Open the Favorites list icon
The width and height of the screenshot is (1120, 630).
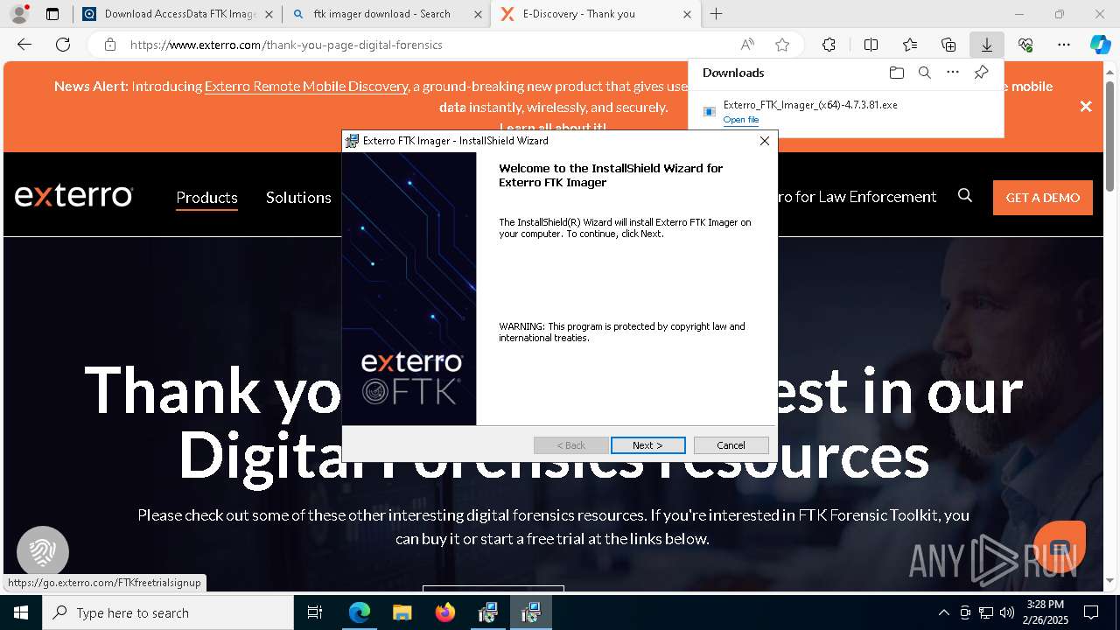coord(910,45)
